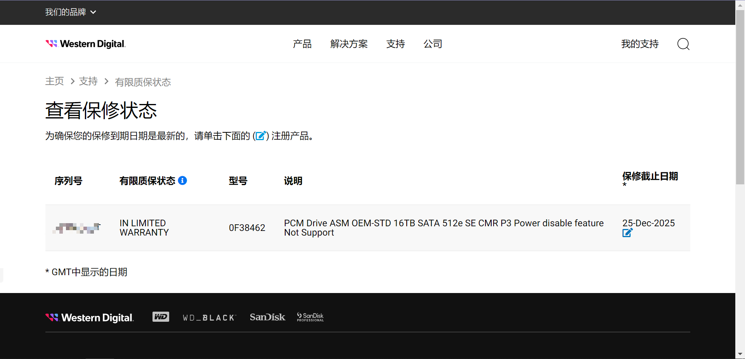Open the WD_BLACK footer logo

click(x=209, y=318)
